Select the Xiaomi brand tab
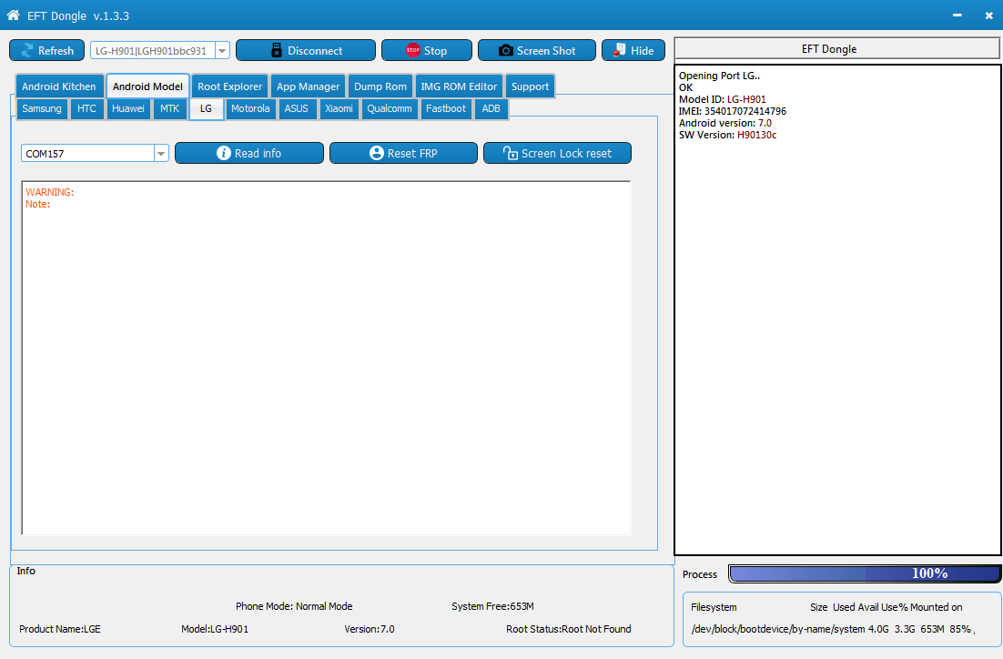The image size is (1003, 659). point(339,108)
